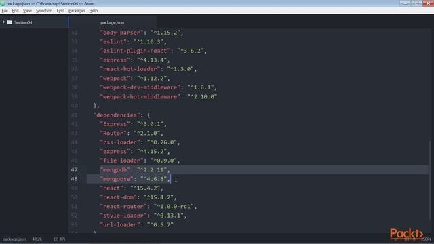
Task: Click the "^1.0.0-rc1" version value
Action: 174,206
